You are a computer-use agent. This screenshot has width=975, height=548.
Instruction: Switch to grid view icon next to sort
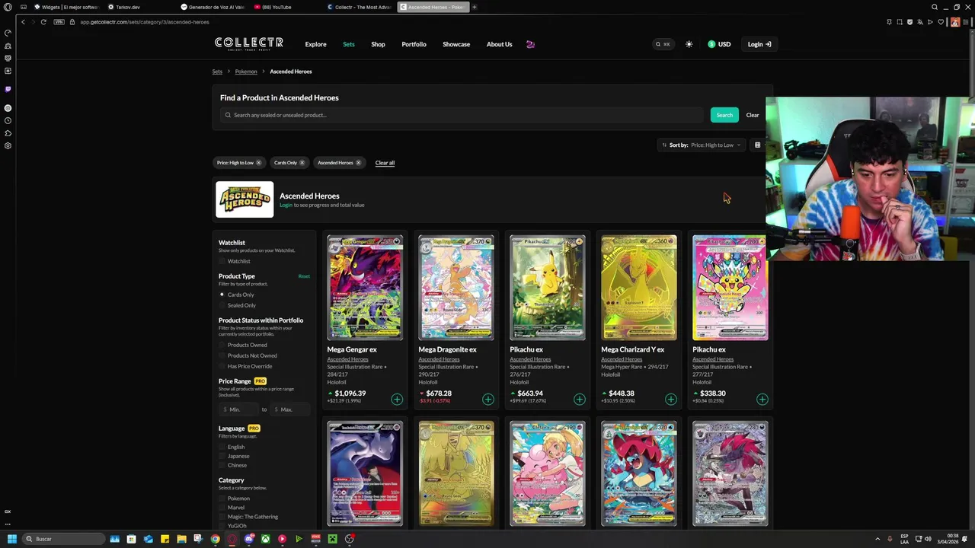757,145
